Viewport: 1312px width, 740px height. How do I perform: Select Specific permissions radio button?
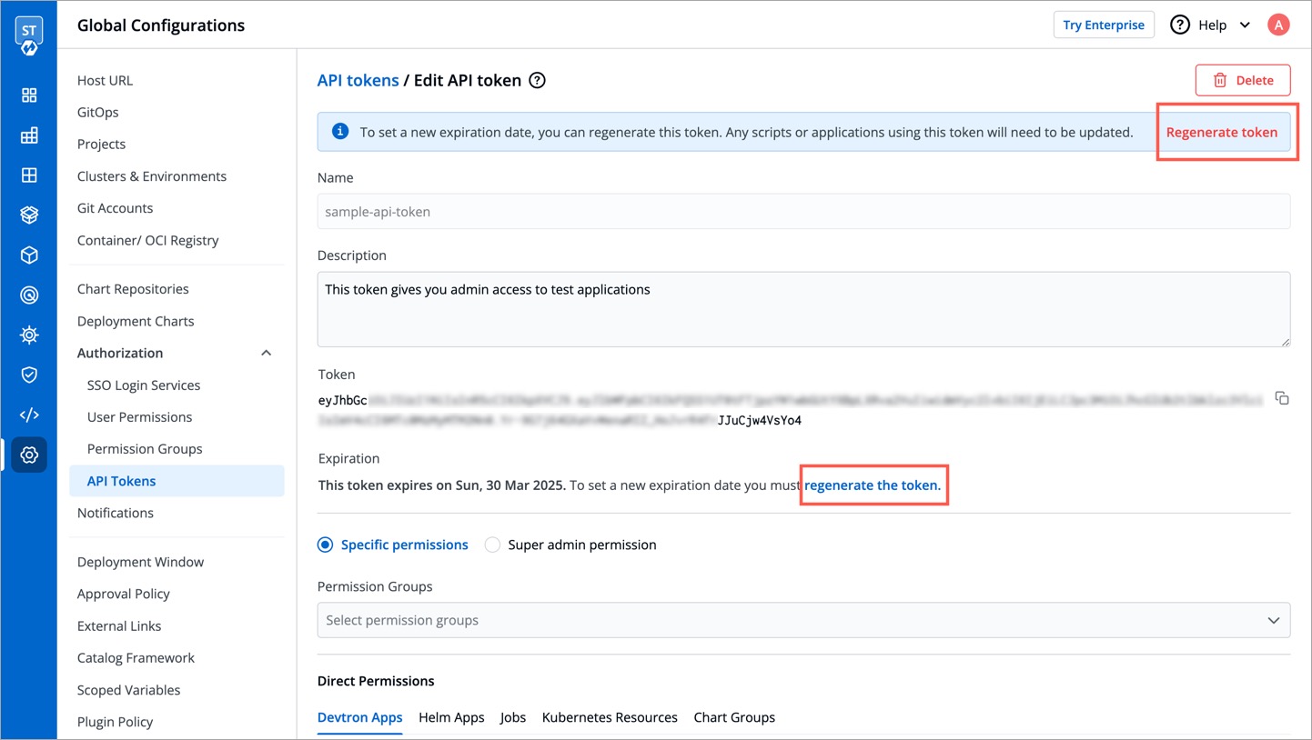pyautogui.click(x=326, y=545)
